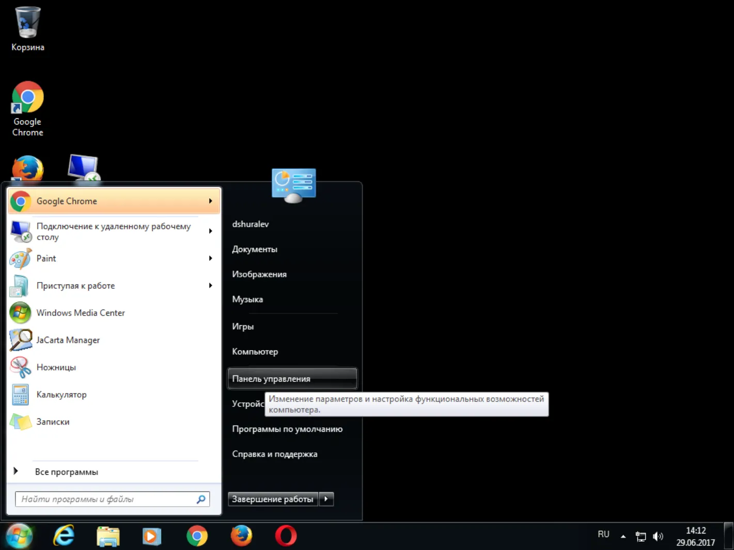This screenshot has height=550, width=734.
Task: Open Справка и поддержка
Action: [292, 454]
